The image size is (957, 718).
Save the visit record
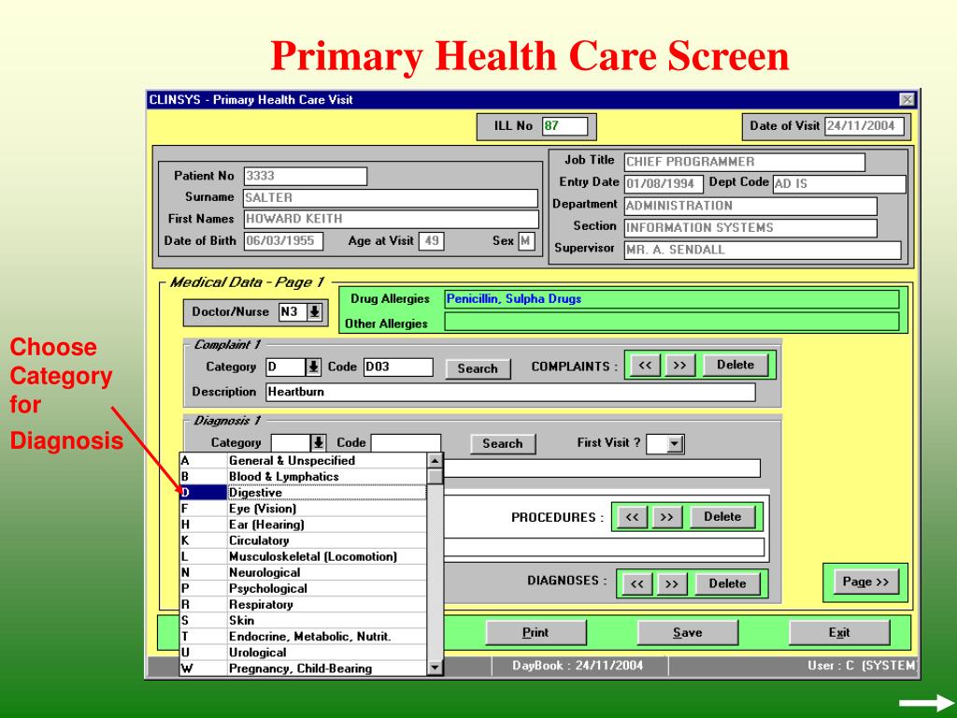(687, 633)
